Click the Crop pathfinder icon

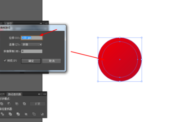[x=26, y=114]
